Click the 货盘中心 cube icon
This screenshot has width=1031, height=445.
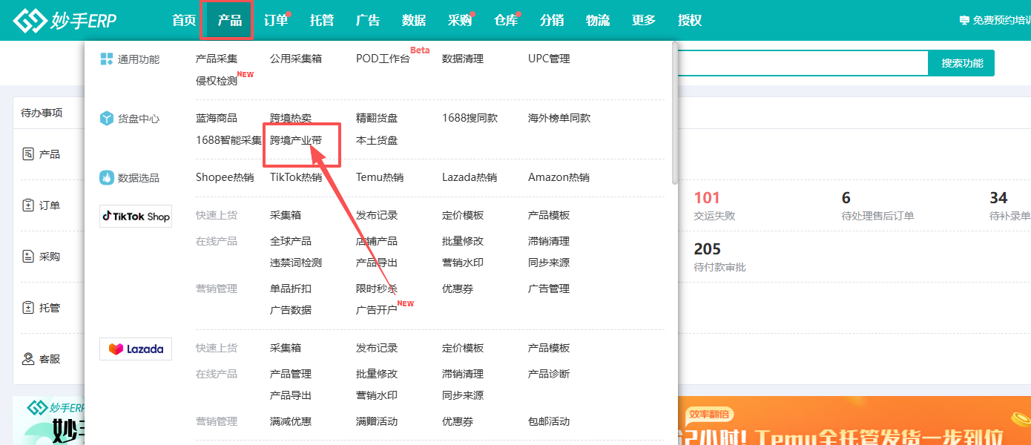107,118
